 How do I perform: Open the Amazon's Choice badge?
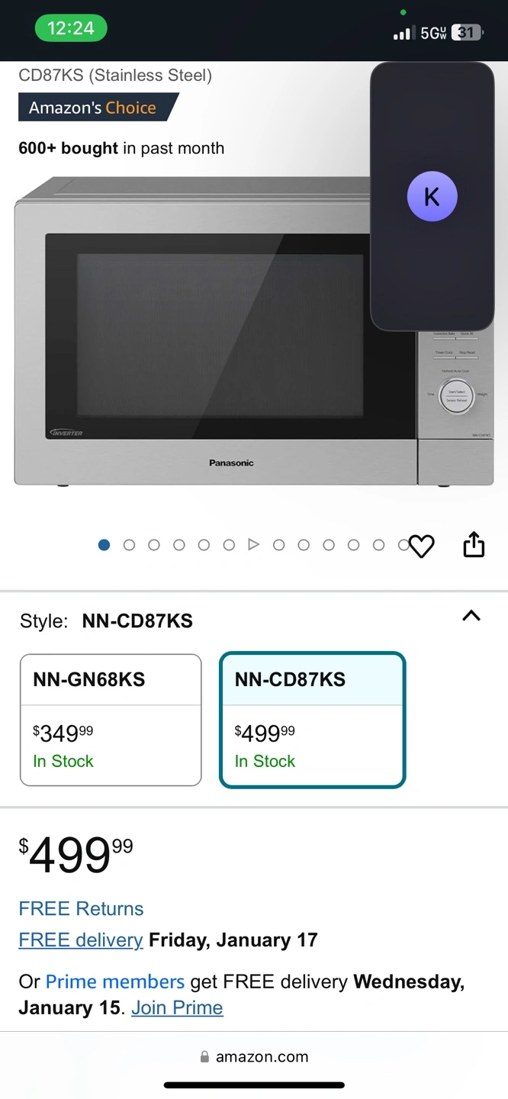pos(98,108)
